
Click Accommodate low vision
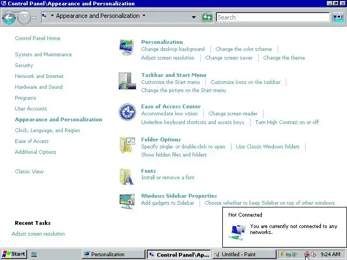169,113
